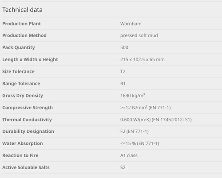Viewport: 222px width, 178px height.
Task: Click the Thermal Conductivity label
Action: click(27, 120)
